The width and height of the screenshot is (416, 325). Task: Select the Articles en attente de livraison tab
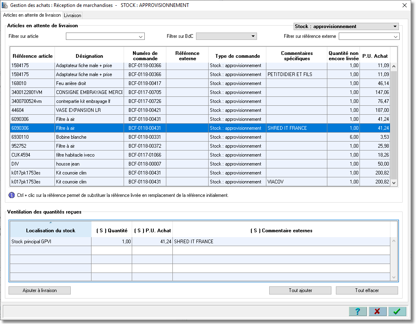pyautogui.click(x=32, y=15)
